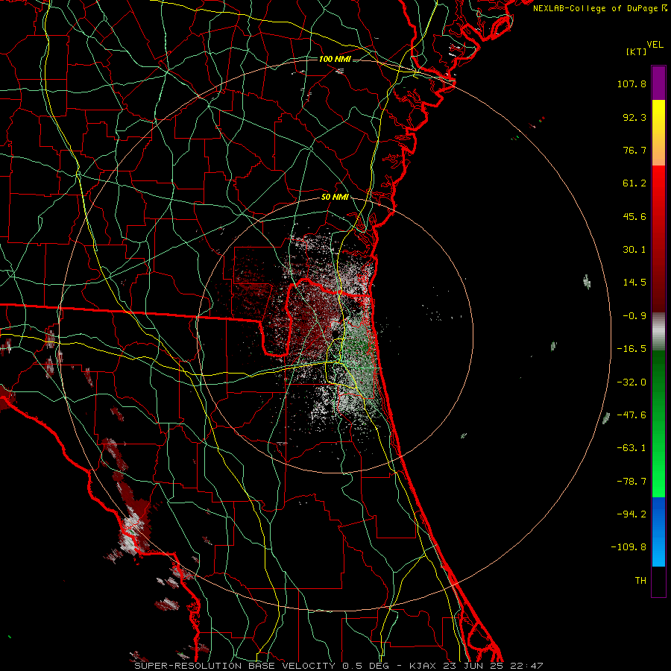671x671 pixels.
Task: Click the 100 NMI range ring label
Action: 335,59
